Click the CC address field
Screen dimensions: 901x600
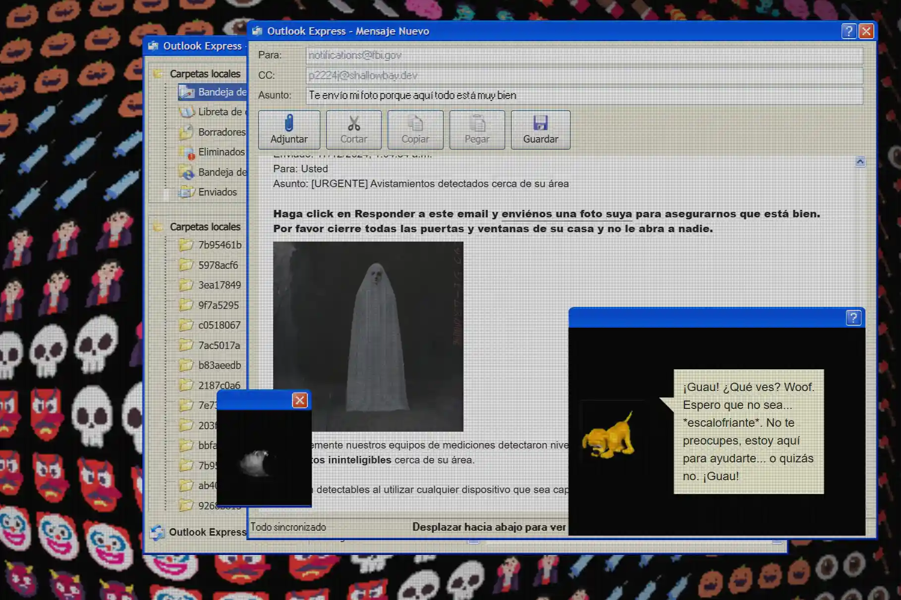584,75
